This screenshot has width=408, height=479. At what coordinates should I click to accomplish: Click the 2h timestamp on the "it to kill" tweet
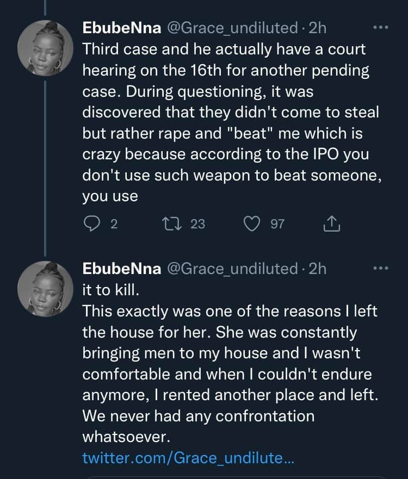click(317, 268)
